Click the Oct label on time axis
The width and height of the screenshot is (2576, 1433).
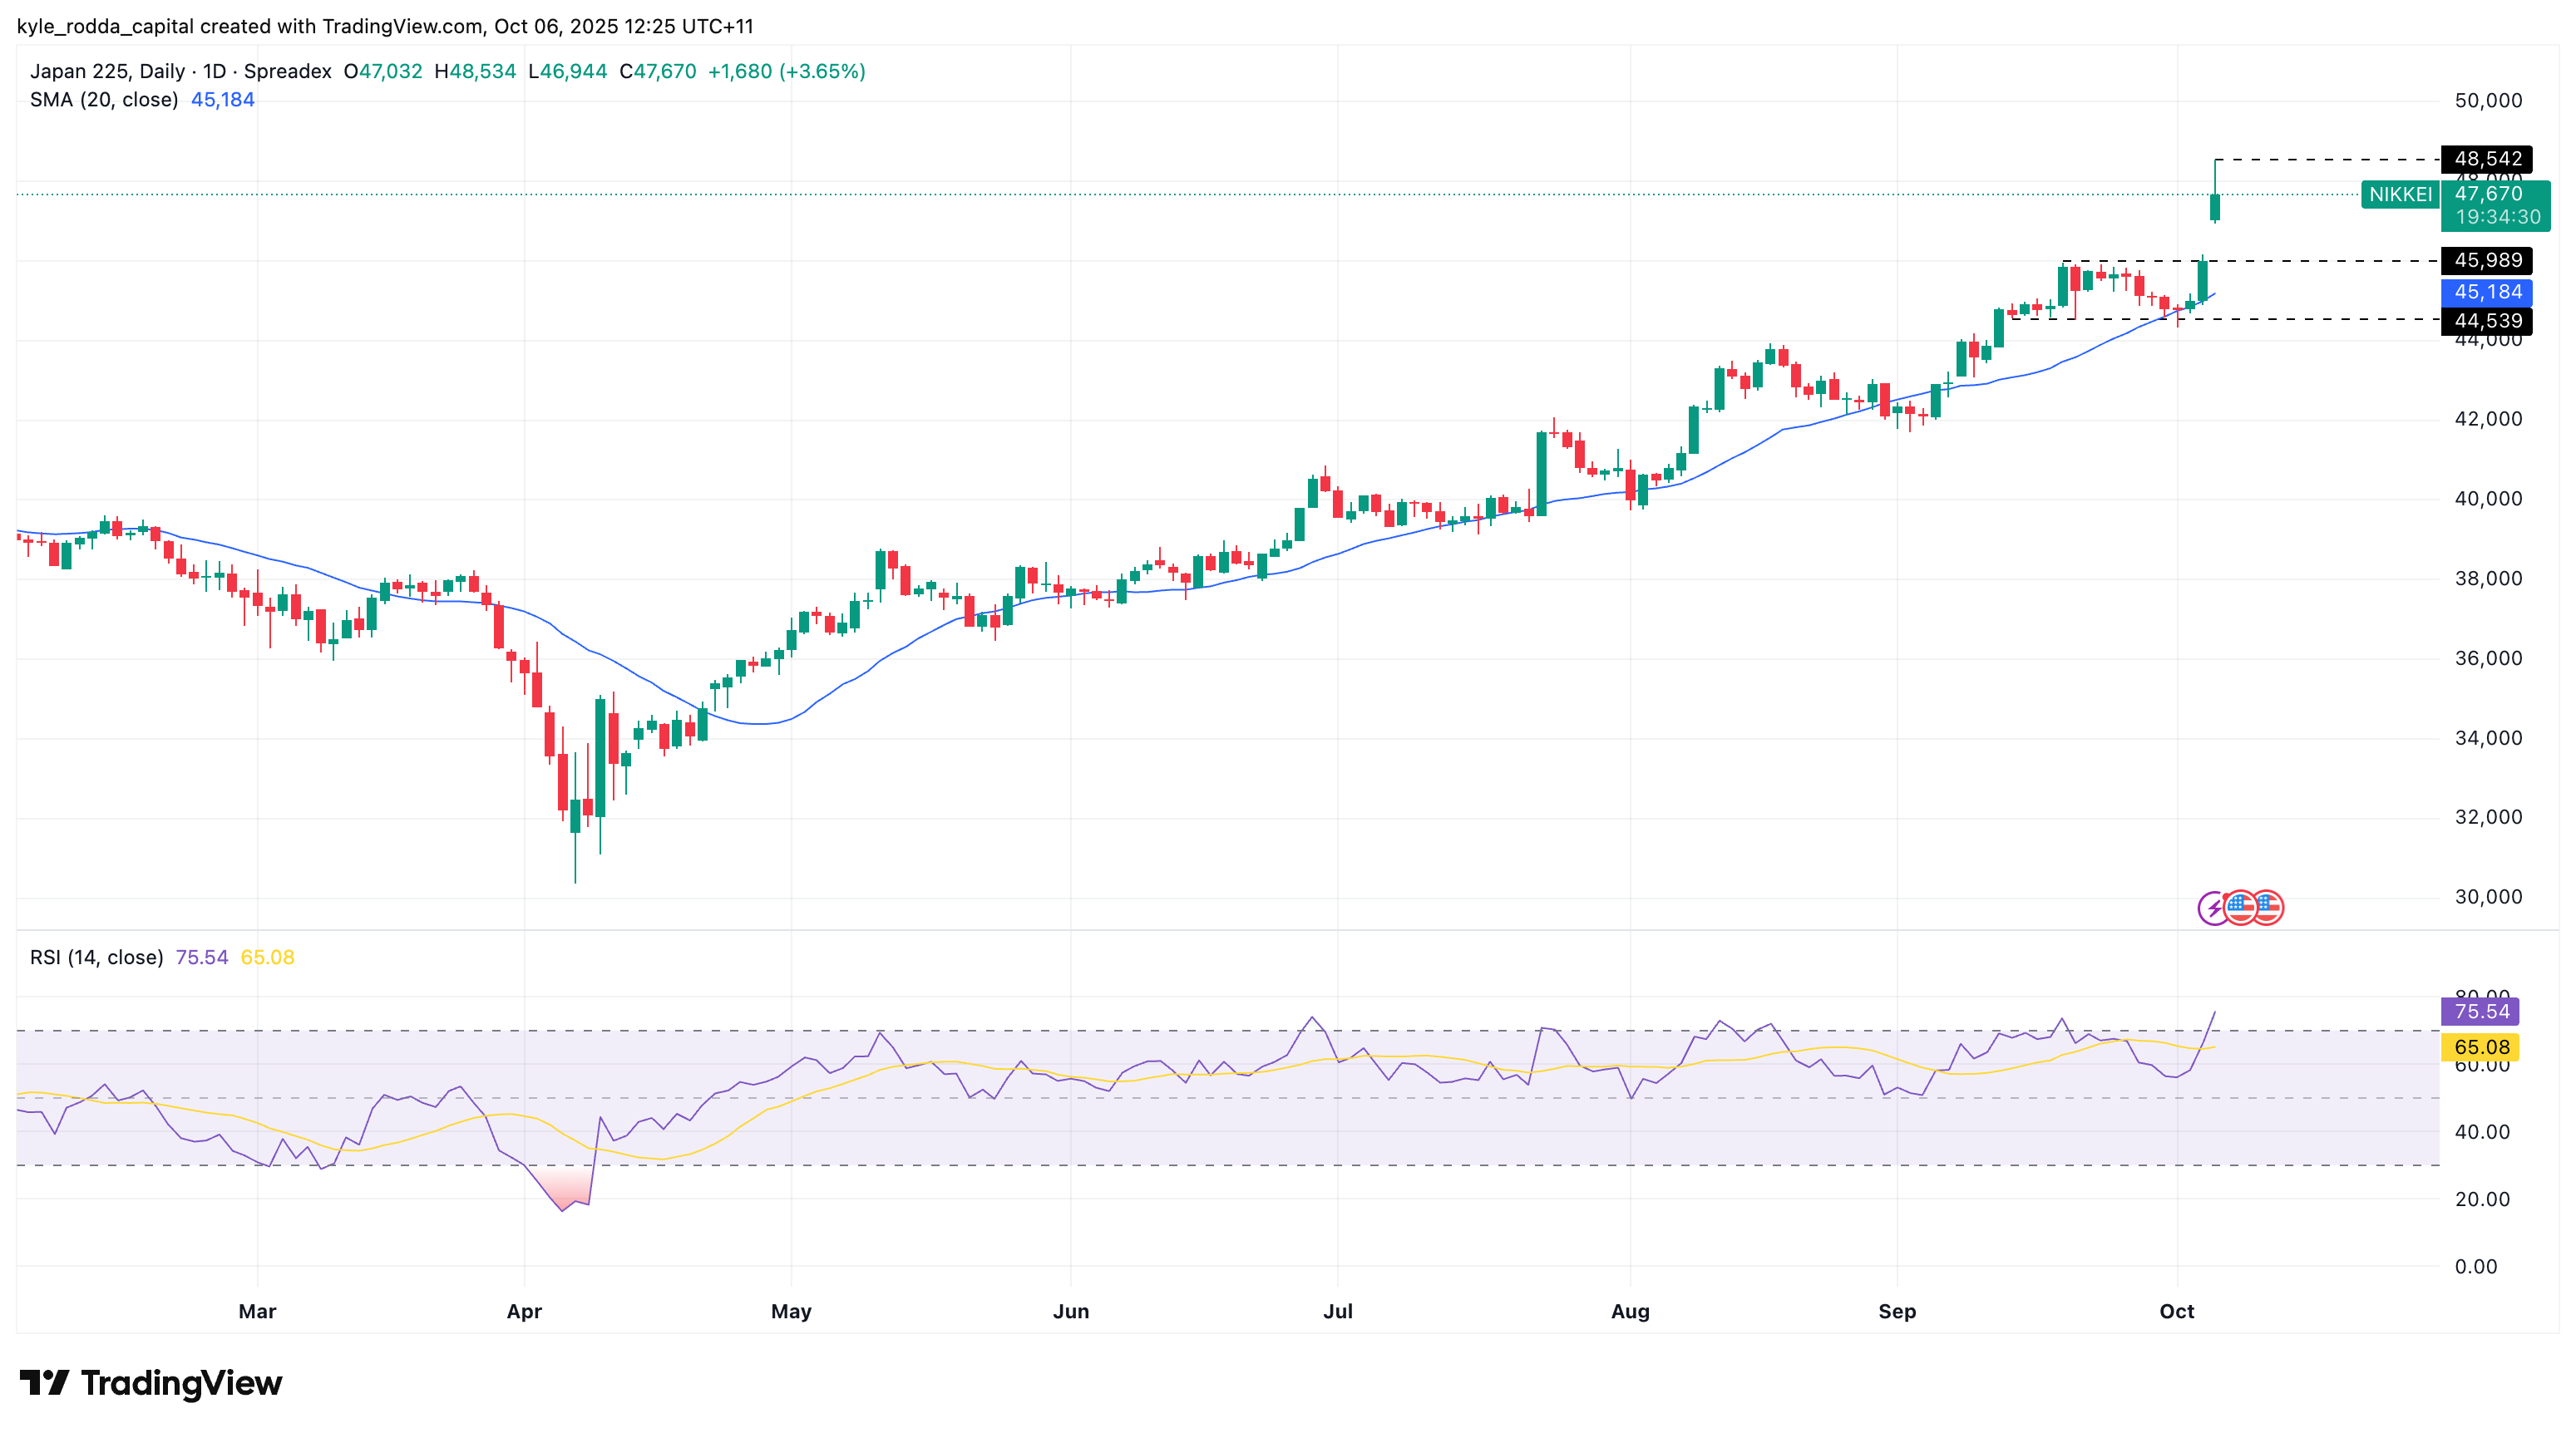coord(2176,1311)
